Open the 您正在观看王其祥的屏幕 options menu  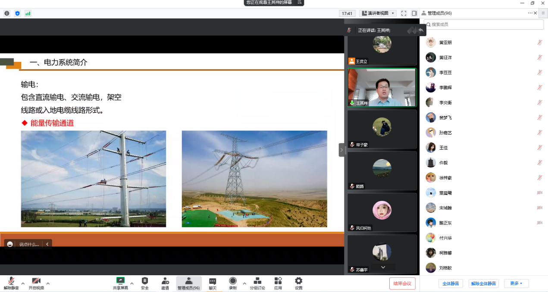[x=299, y=3]
